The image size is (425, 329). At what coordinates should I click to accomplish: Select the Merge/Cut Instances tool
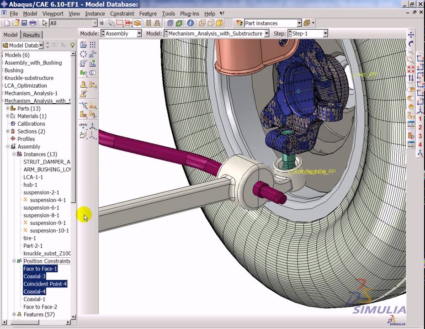(x=93, y=73)
